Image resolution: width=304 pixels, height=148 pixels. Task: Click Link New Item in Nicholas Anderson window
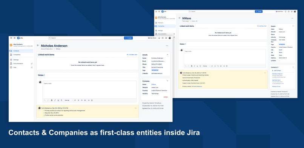(132, 55)
